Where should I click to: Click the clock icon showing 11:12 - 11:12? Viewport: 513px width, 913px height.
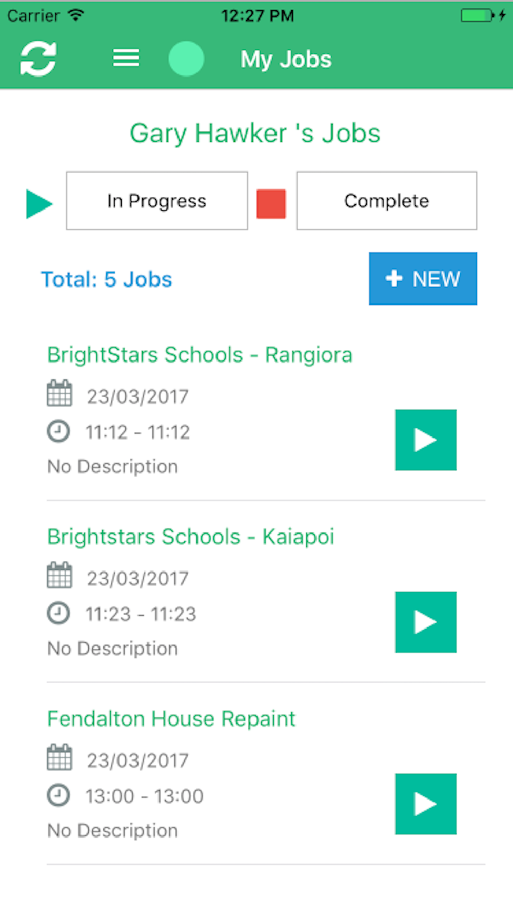point(58,431)
